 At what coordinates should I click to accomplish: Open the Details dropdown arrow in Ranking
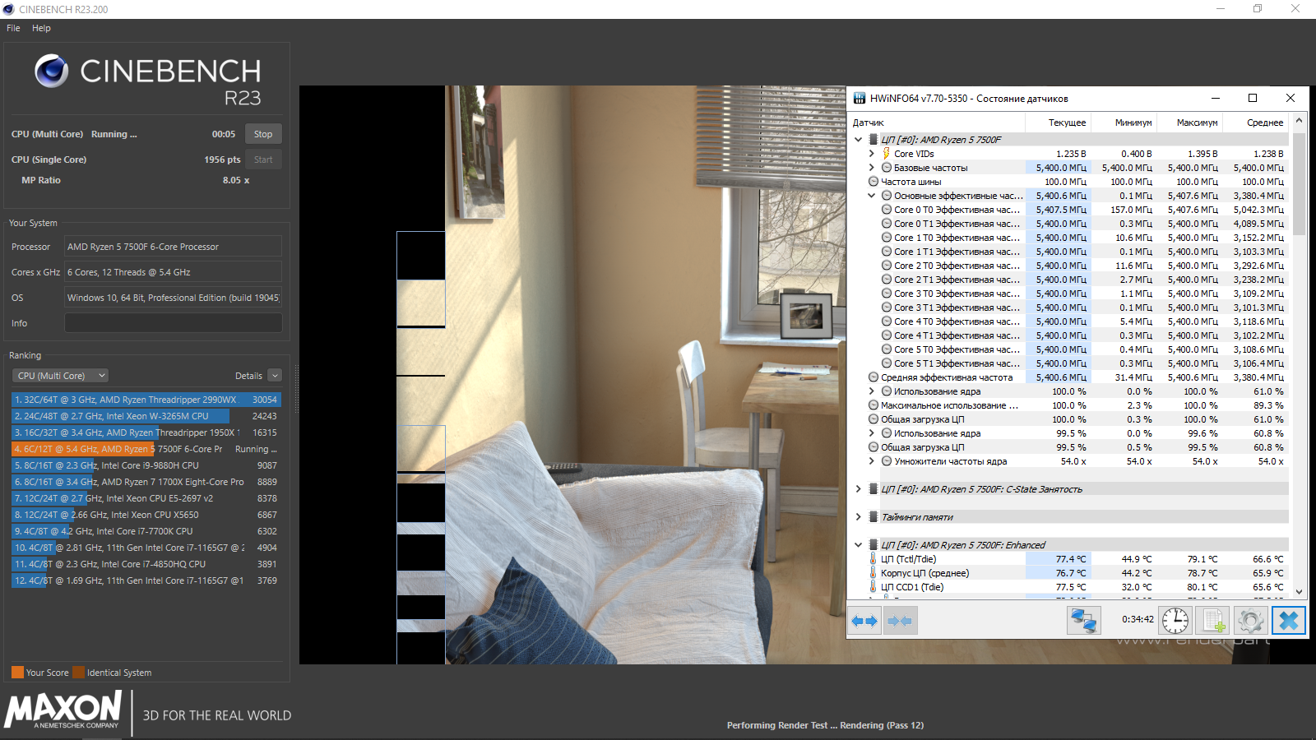pos(275,376)
